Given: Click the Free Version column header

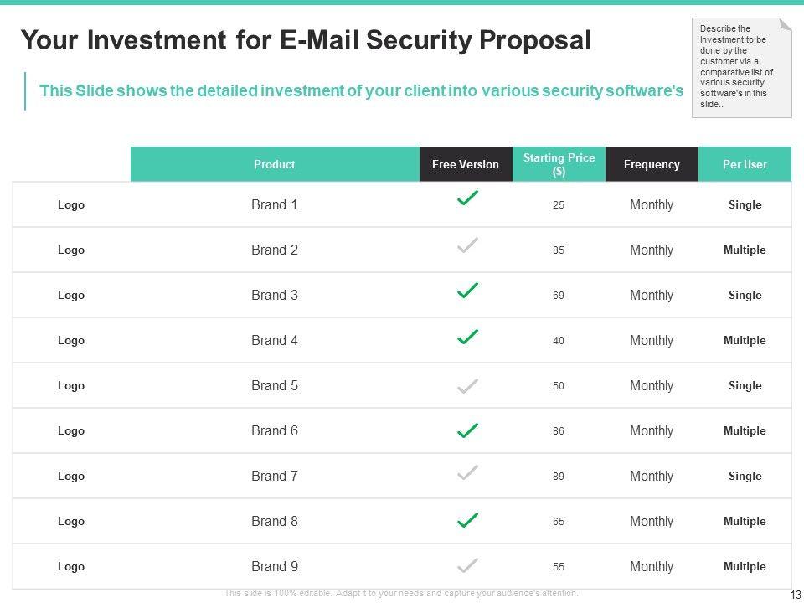Looking at the screenshot, I should [x=466, y=164].
